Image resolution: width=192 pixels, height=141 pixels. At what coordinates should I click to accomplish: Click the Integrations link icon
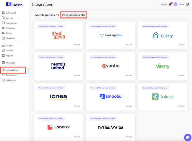click(3, 70)
